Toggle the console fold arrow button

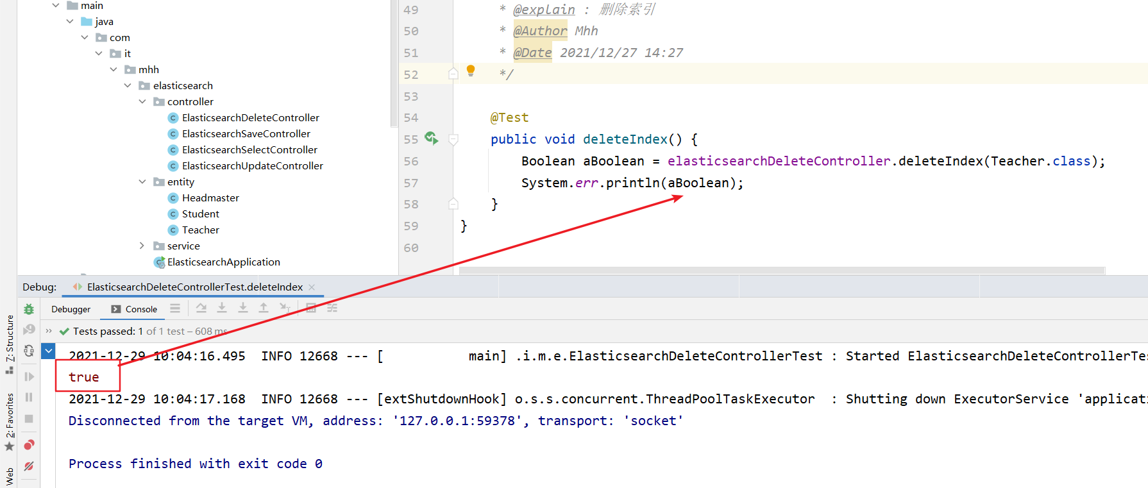(x=48, y=351)
